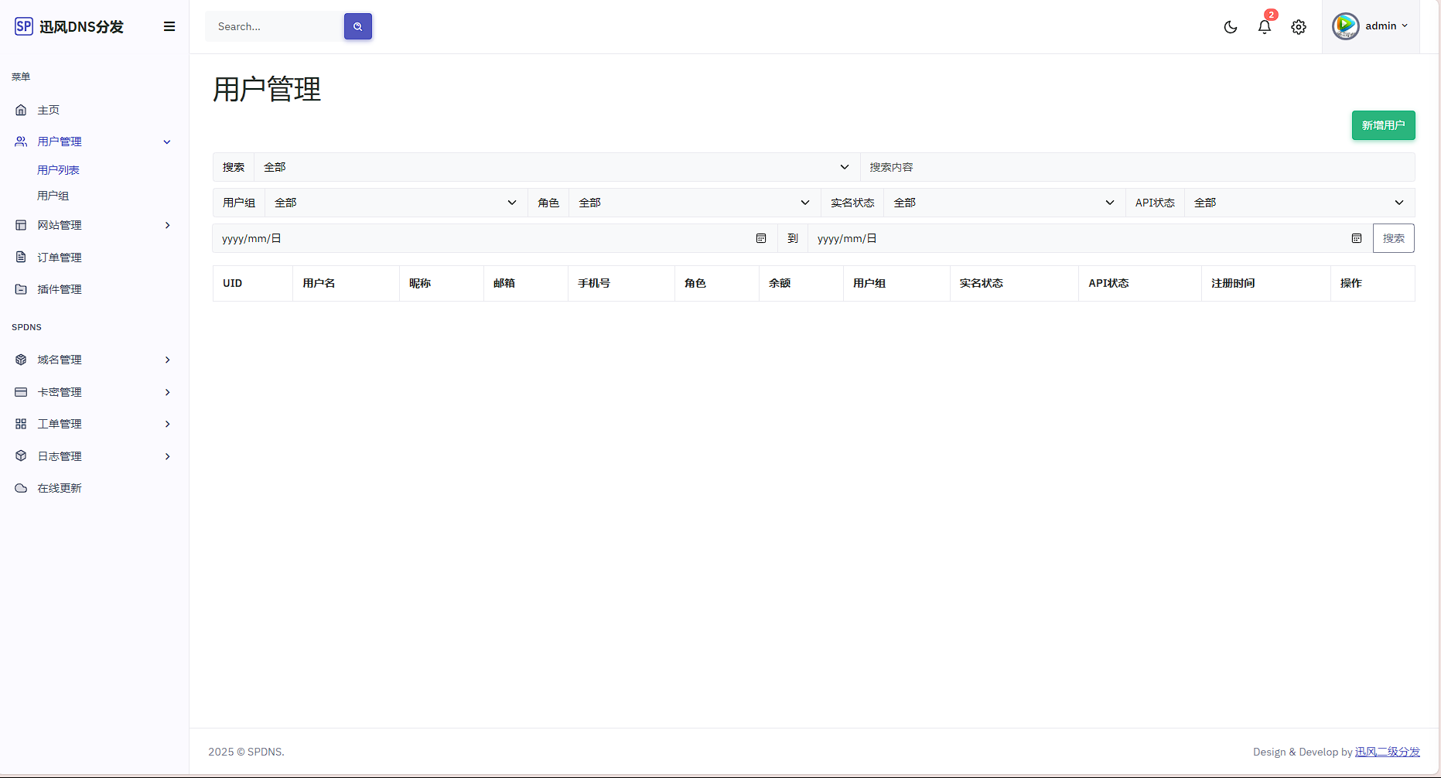The image size is (1441, 778).
Task: Open the settings gear icon
Action: coord(1298,27)
